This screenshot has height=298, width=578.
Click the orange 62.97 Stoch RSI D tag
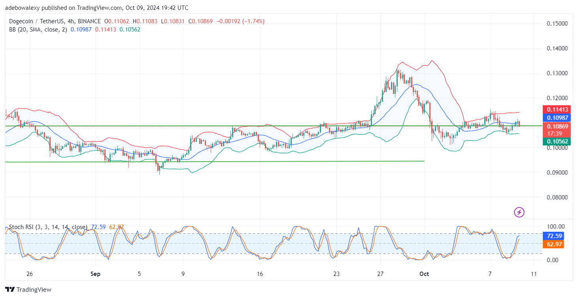click(554, 244)
